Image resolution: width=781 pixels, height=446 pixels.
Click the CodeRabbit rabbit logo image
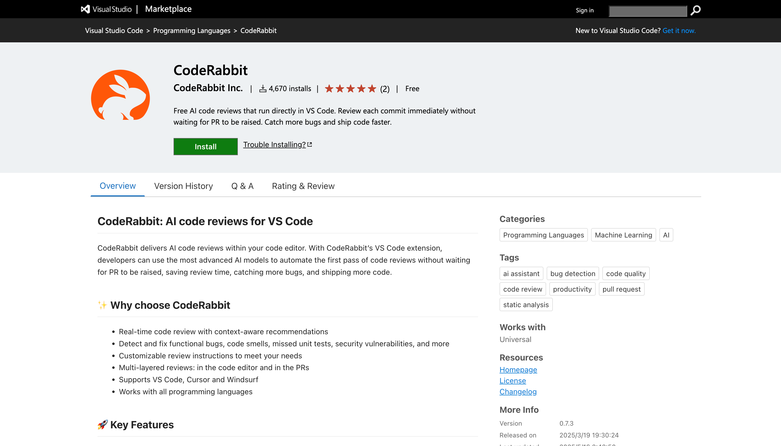120,95
